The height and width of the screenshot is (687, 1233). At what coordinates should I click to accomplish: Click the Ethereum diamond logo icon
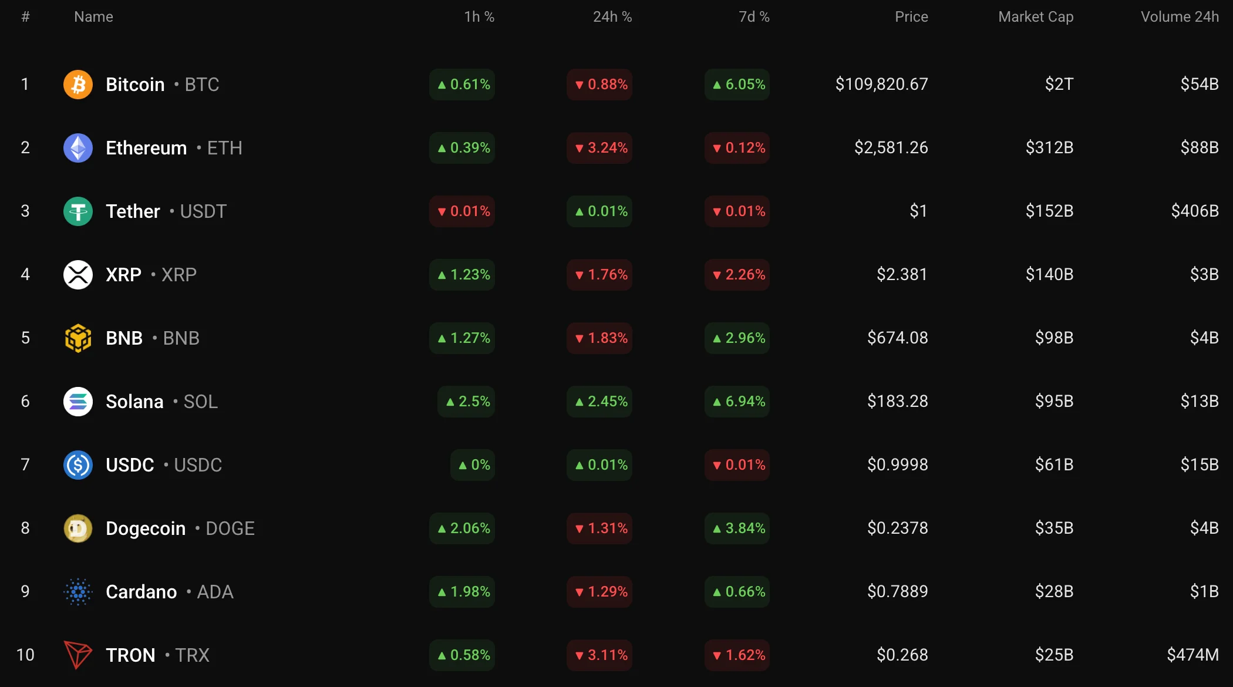(78, 148)
